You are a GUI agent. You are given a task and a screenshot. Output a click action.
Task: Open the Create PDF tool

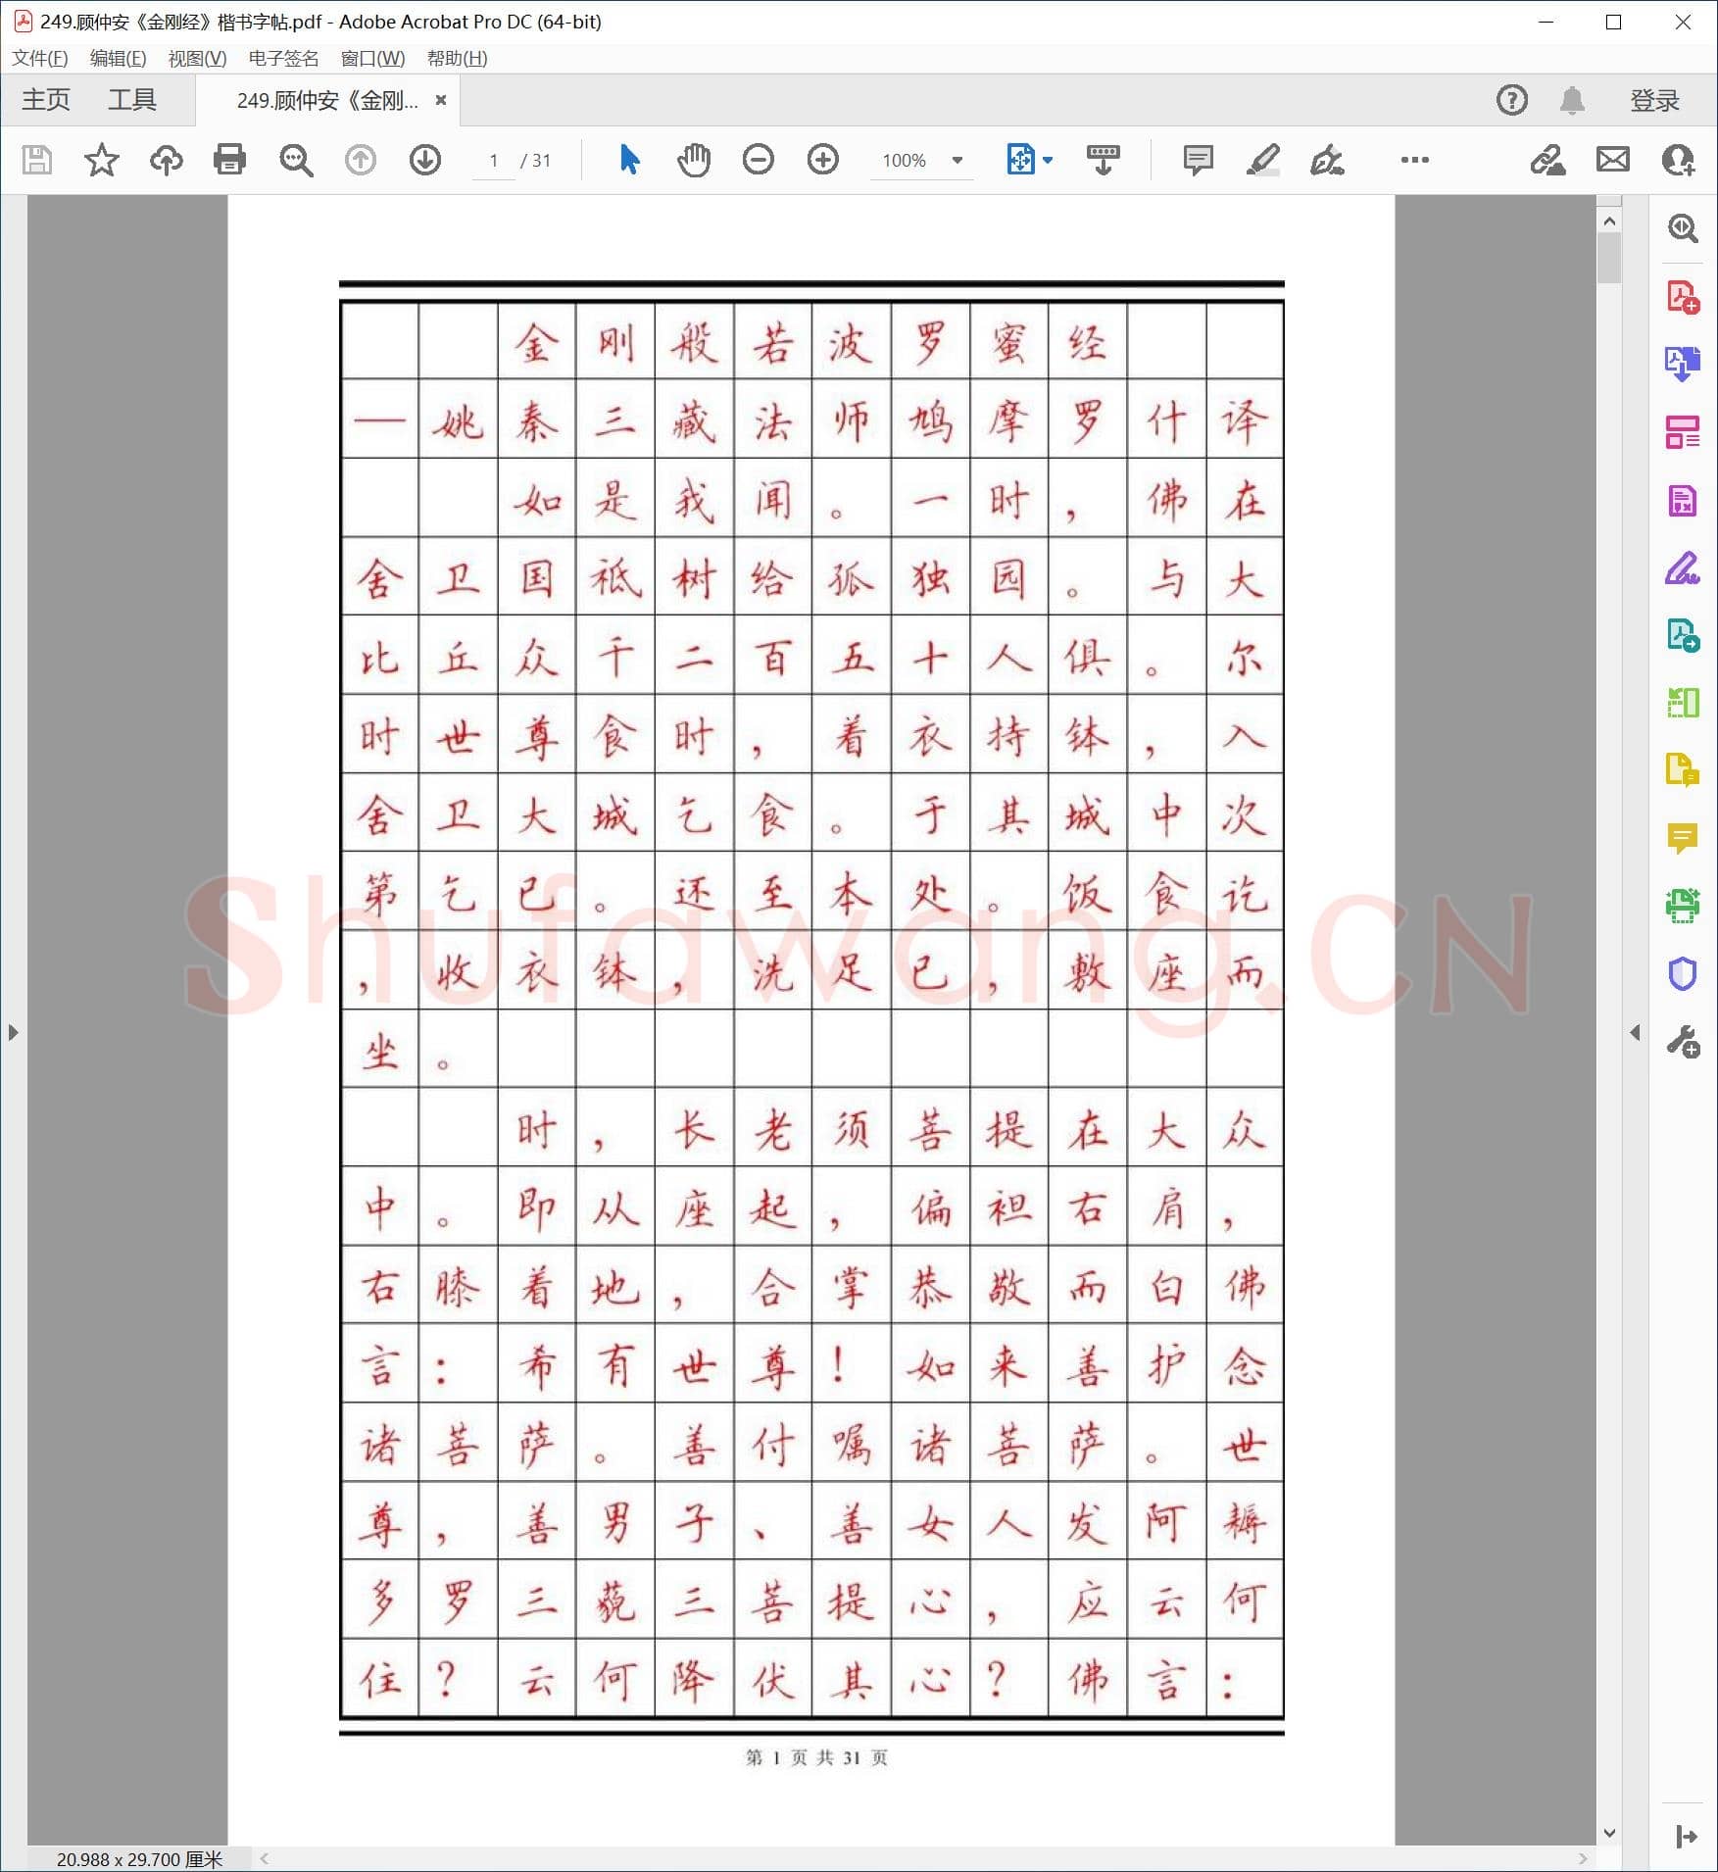pos(1683,297)
